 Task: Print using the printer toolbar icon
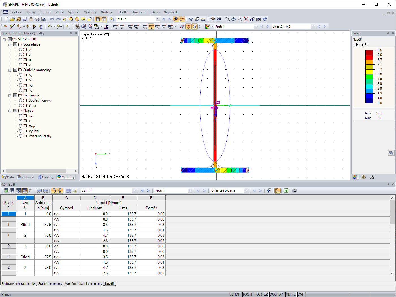(x=37, y=19)
